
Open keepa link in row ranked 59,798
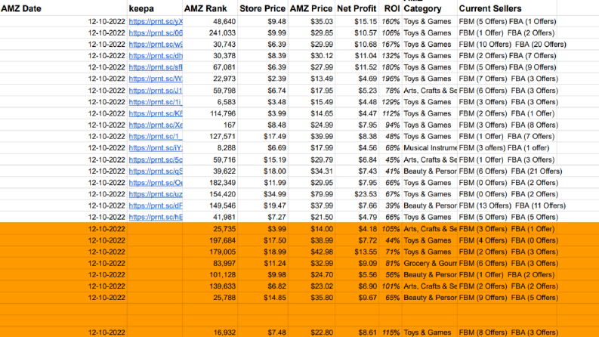[x=156, y=91]
